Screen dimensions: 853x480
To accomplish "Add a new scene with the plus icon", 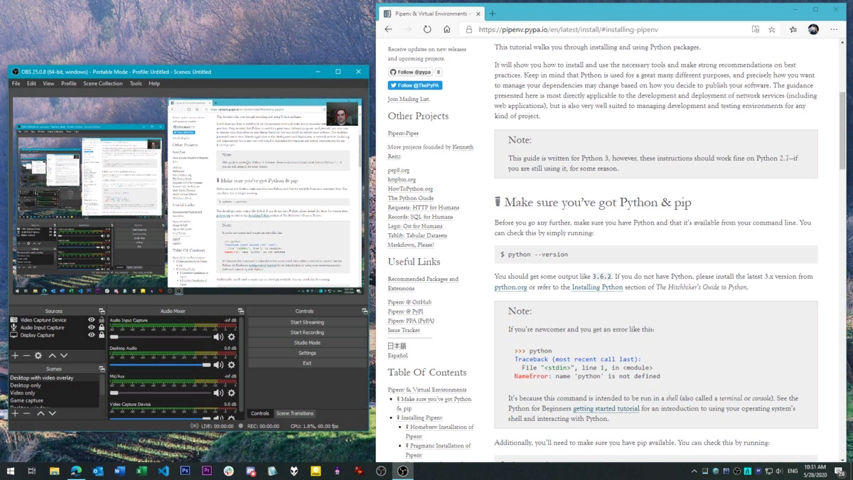I will pyautogui.click(x=15, y=414).
